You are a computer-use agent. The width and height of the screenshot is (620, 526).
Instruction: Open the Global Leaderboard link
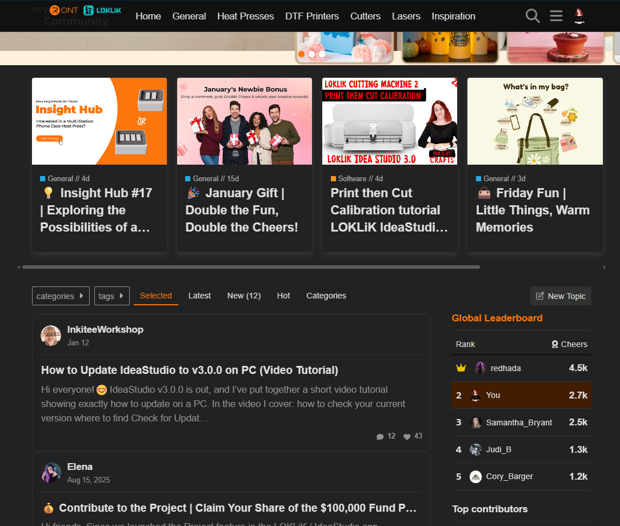click(497, 318)
